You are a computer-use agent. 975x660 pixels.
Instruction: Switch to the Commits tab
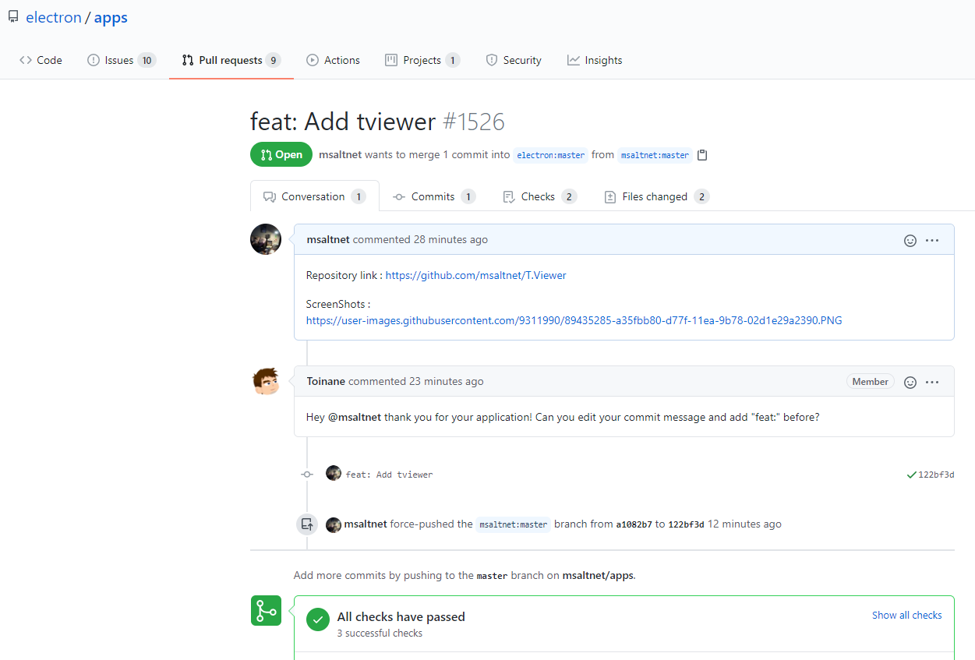[434, 196]
